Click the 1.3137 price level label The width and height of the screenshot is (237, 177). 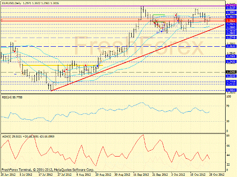click(231, 8)
